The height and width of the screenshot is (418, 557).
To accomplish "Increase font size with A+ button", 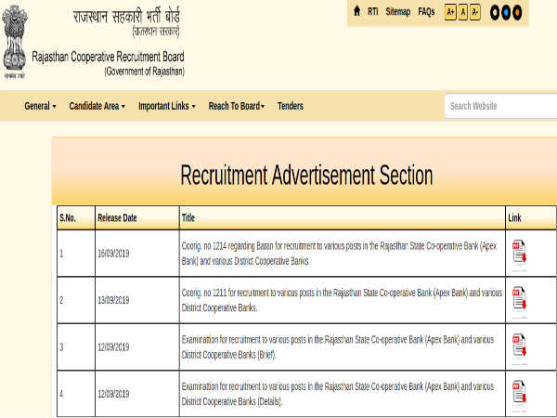I will [450, 12].
